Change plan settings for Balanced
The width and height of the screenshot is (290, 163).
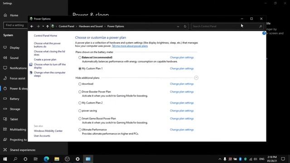182,58
